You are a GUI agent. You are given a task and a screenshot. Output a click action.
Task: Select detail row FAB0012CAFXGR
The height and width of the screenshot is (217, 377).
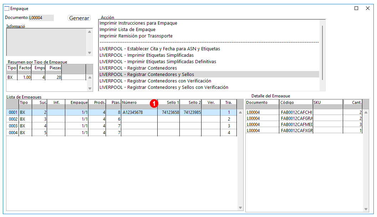coord(304,130)
